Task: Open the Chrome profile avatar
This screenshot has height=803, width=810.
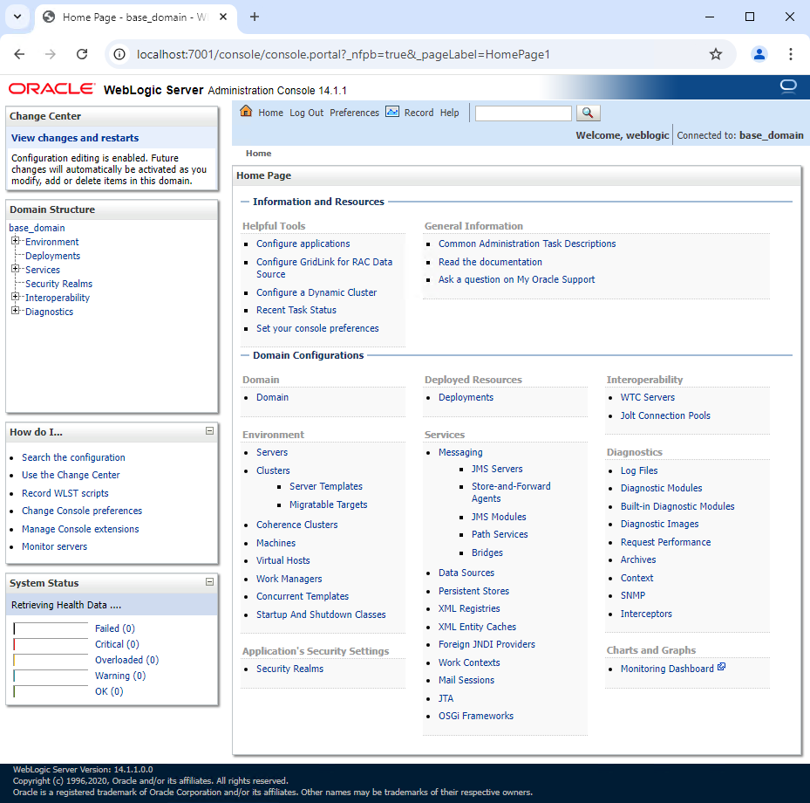Action: coord(759,54)
